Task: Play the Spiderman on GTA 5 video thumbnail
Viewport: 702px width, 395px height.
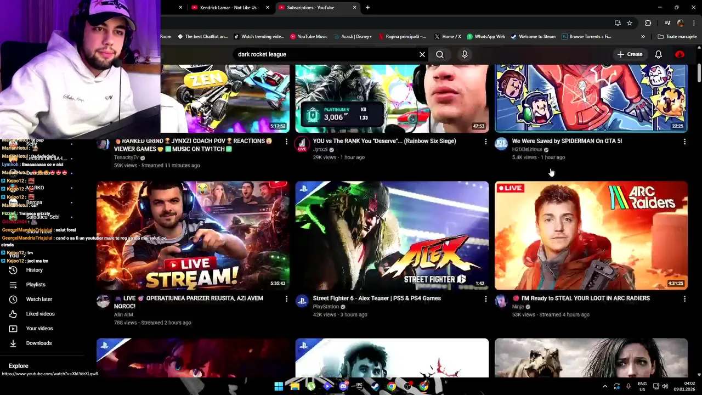Action: click(x=591, y=98)
